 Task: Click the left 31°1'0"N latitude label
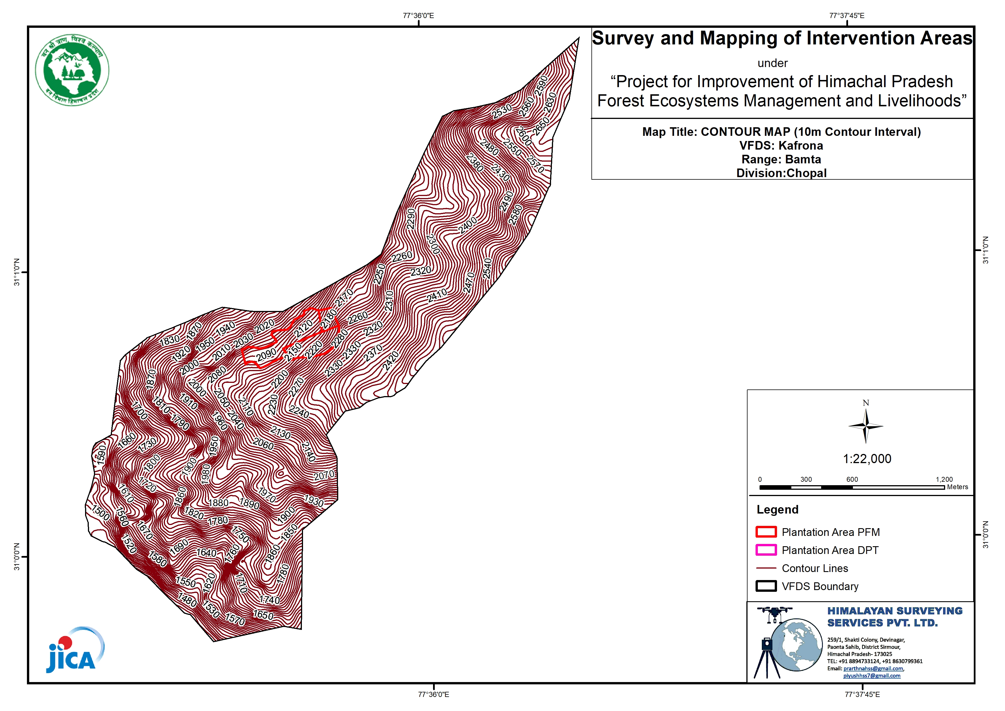pyautogui.click(x=17, y=273)
